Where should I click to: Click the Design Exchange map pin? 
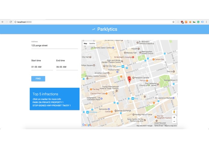(115, 111)
